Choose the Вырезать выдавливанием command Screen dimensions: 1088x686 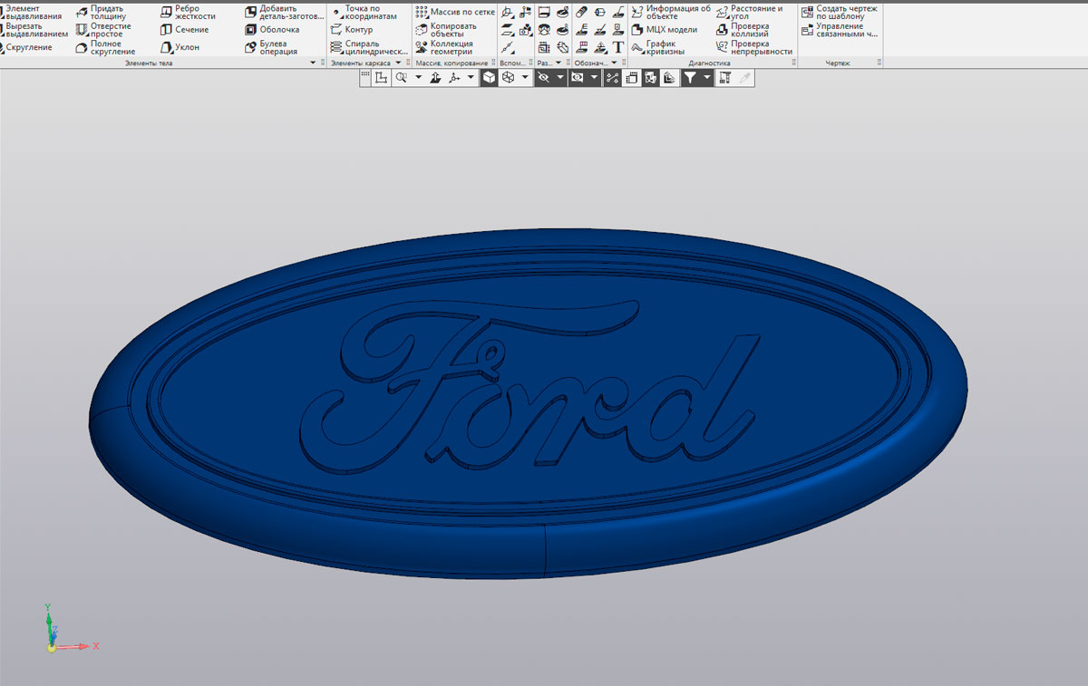(33, 30)
